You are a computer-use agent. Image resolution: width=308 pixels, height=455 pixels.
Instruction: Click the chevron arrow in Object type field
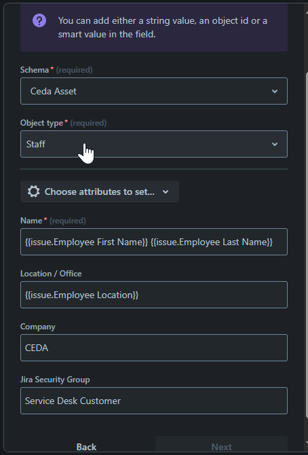(275, 144)
